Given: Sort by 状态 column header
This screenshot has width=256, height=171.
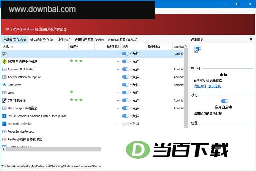Looking at the screenshot, I should (133, 47).
